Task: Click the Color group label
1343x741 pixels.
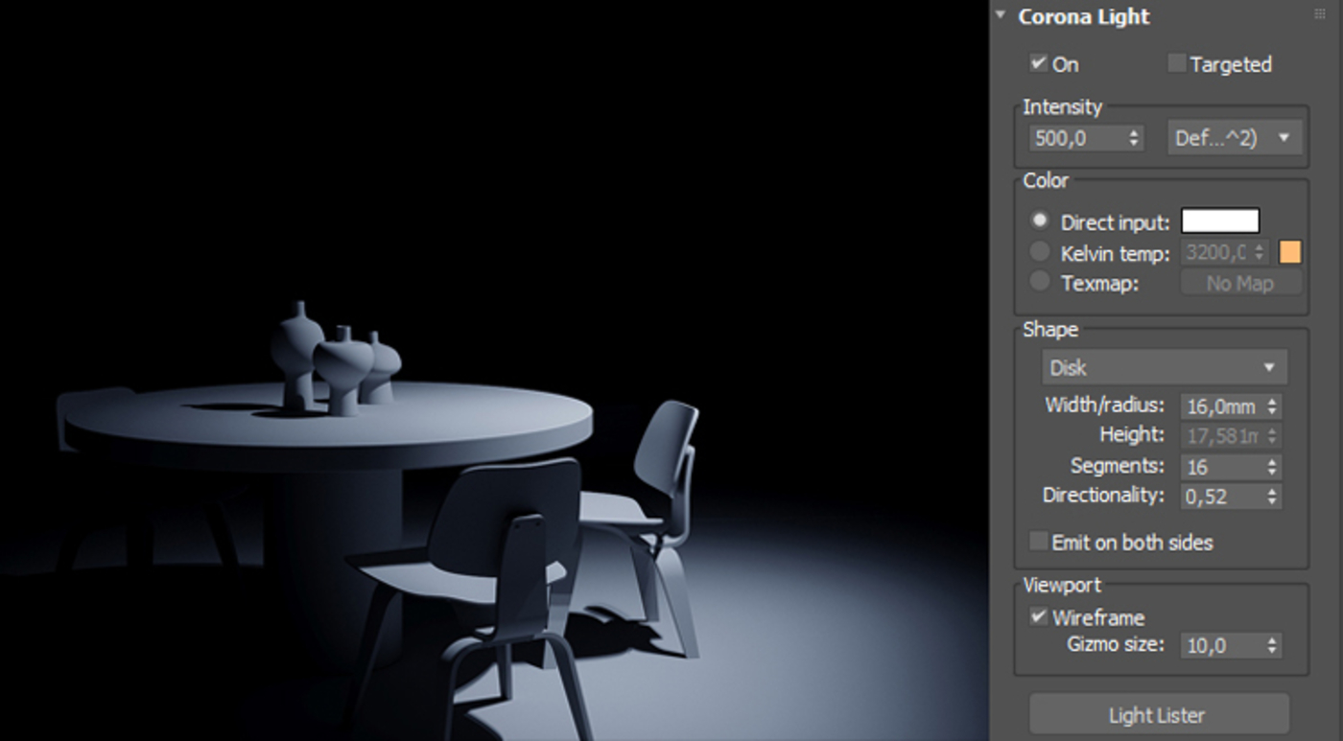Action: pos(1046,179)
